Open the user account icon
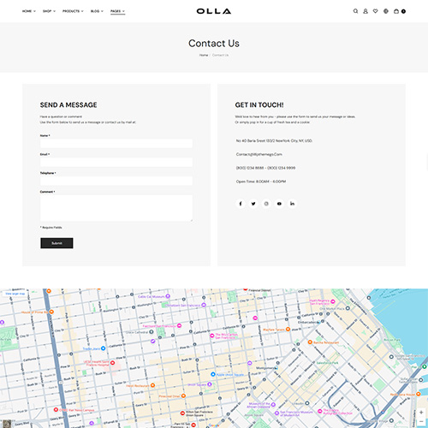 [x=366, y=11]
